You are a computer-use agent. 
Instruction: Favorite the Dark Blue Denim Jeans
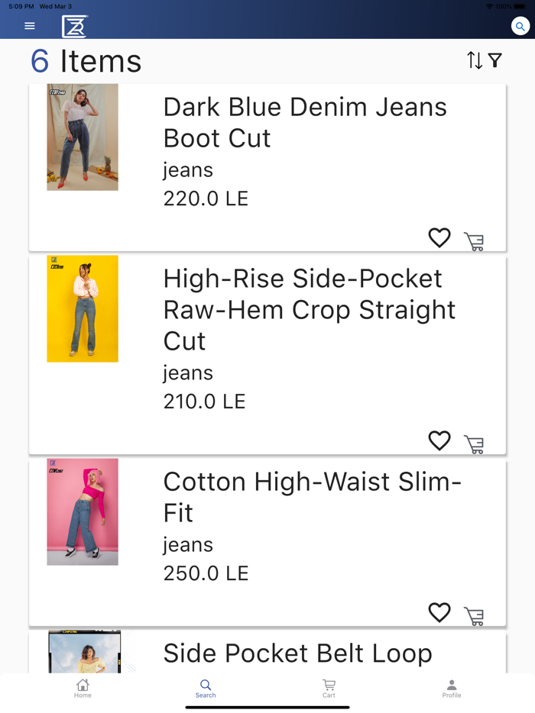point(439,238)
